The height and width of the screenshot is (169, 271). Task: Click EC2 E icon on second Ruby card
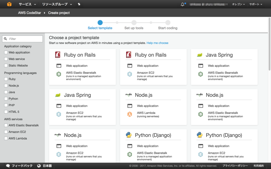(x=130, y=74)
